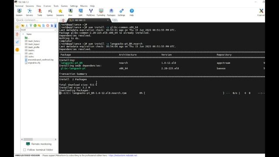Select the .tcshrc file
Image resolution: width=279 pixels, height=157 pixels.
pos(29,57)
